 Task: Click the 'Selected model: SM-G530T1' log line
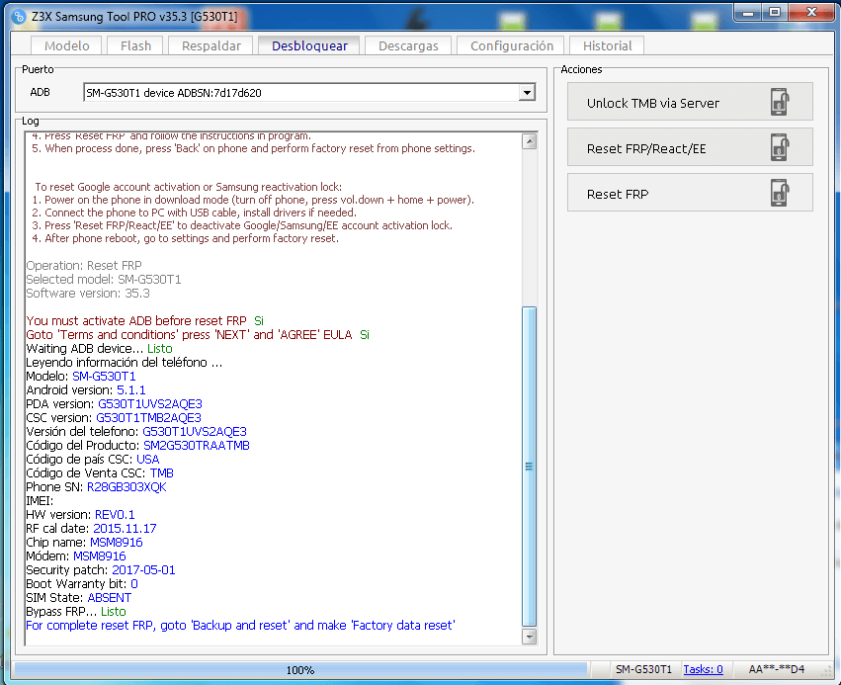[x=104, y=280]
